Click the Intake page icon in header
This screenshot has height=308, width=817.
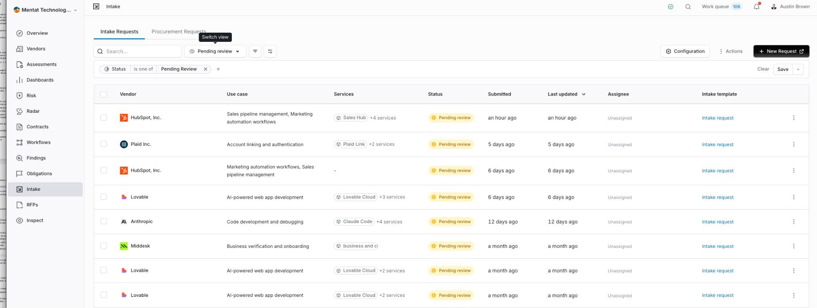96,6
